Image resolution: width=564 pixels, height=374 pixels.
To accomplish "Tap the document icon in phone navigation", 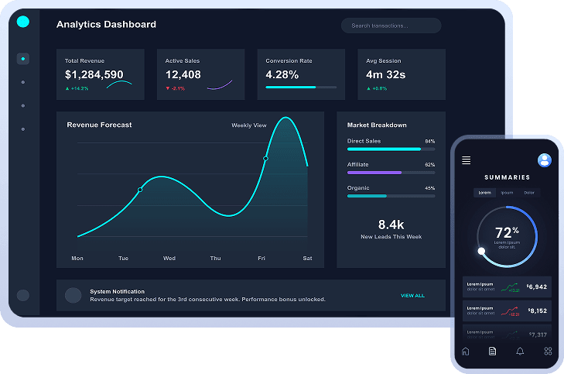I will 492,351.
